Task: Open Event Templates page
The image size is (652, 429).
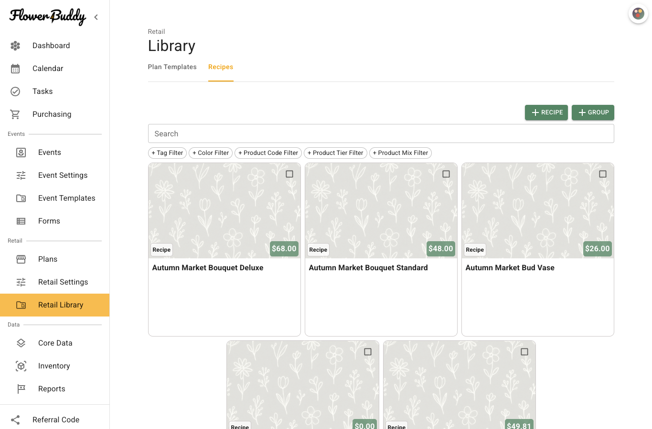Action: tap(54, 198)
